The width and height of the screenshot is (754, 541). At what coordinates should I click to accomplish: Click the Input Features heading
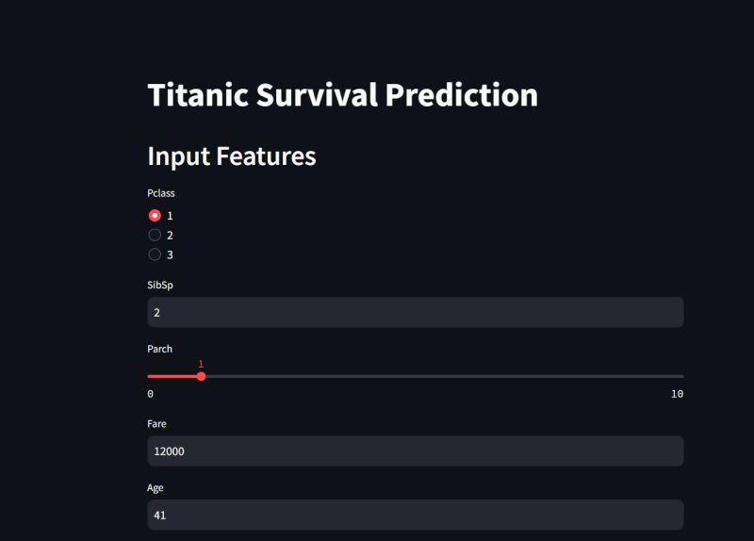[232, 156]
